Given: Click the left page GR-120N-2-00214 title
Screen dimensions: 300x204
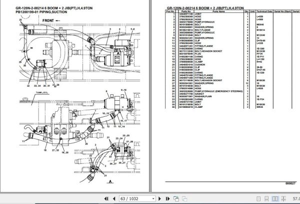Looking at the screenshot, I should [x=54, y=8].
